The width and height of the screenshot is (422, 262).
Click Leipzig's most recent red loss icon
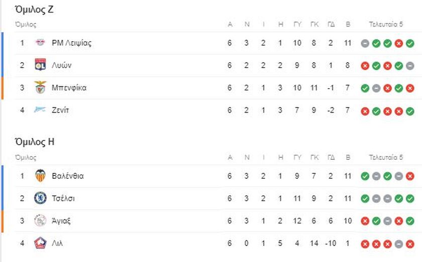[399, 43]
